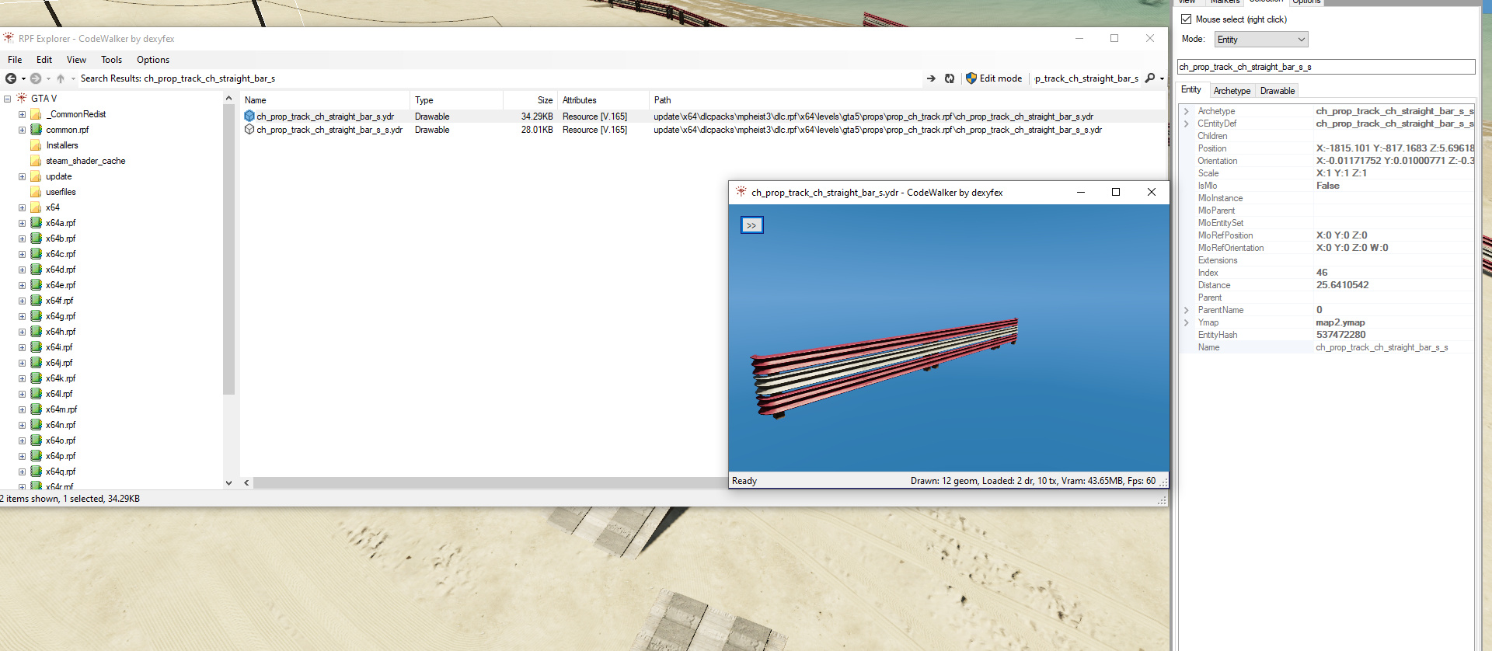Click the back navigation arrow icon

(11, 78)
